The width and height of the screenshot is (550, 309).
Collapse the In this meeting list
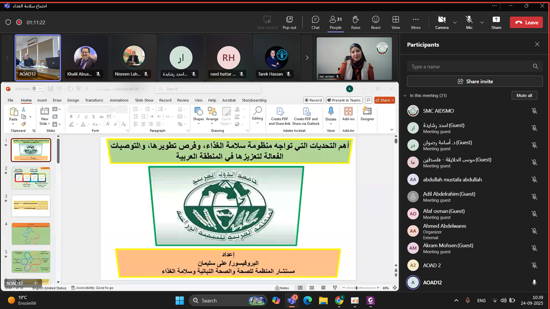click(405, 96)
